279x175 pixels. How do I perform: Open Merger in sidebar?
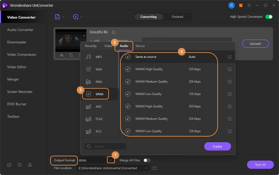(13, 79)
